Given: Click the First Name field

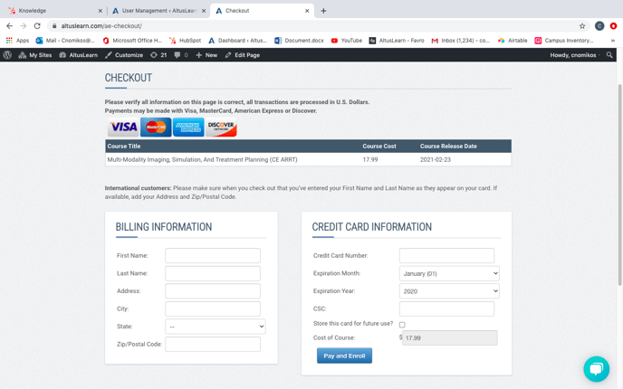Looking at the screenshot, I should [213, 256].
